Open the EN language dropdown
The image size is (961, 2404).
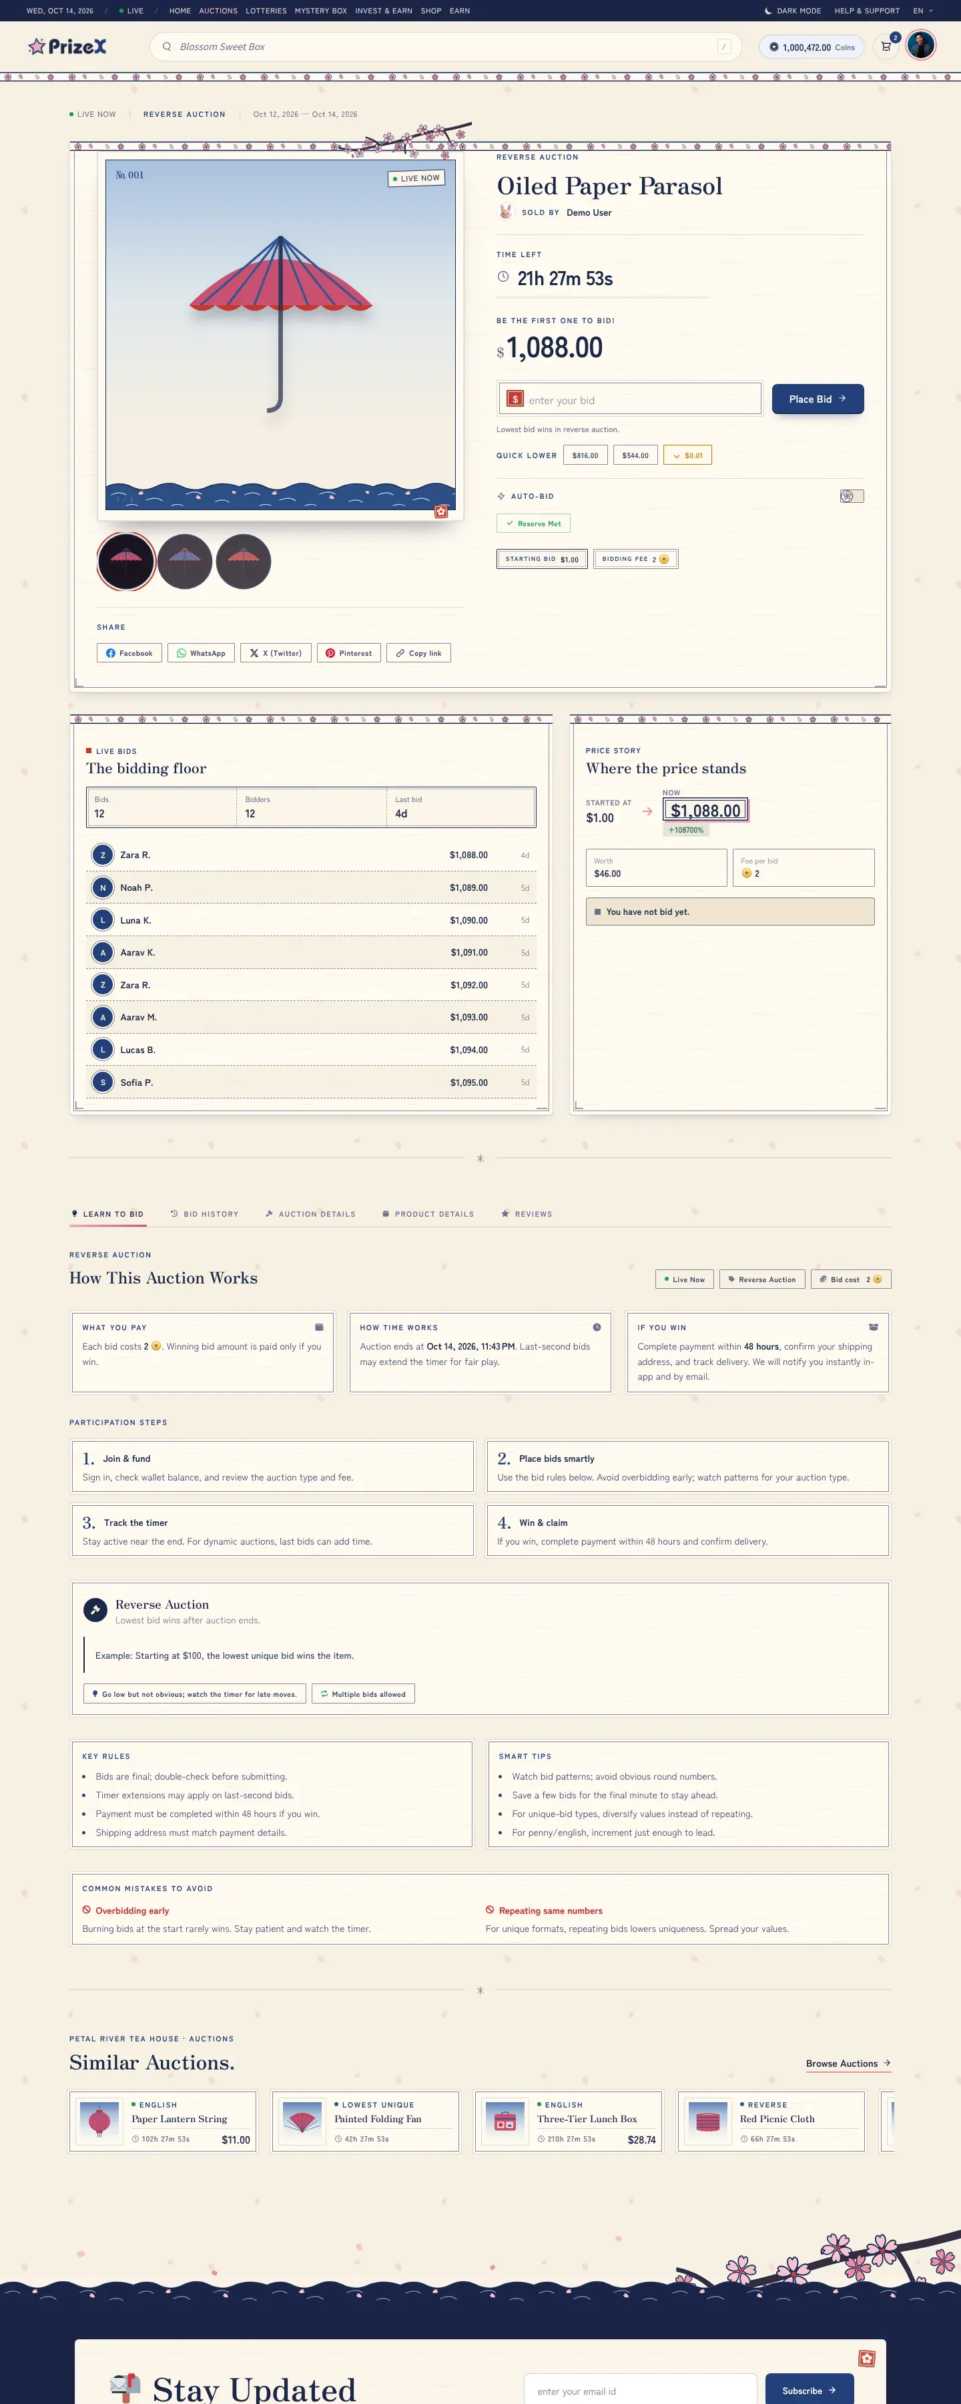(x=923, y=11)
